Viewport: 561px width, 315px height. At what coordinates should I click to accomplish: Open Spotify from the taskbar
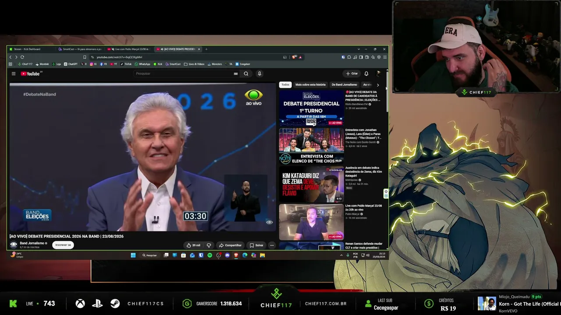coord(209,255)
